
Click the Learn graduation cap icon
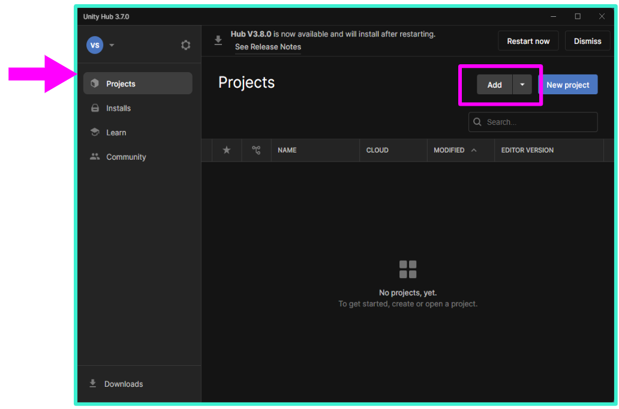95,133
